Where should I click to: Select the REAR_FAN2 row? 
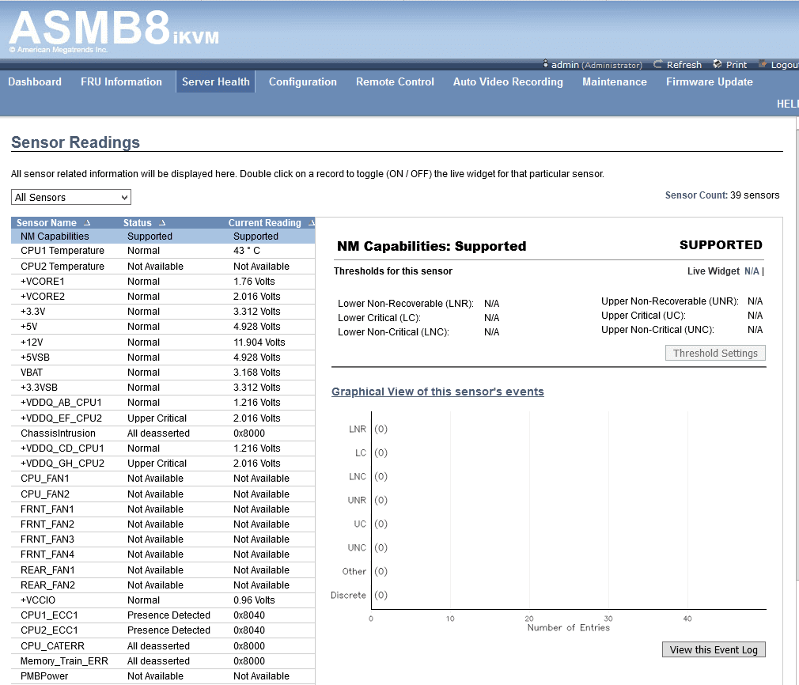coord(163,585)
